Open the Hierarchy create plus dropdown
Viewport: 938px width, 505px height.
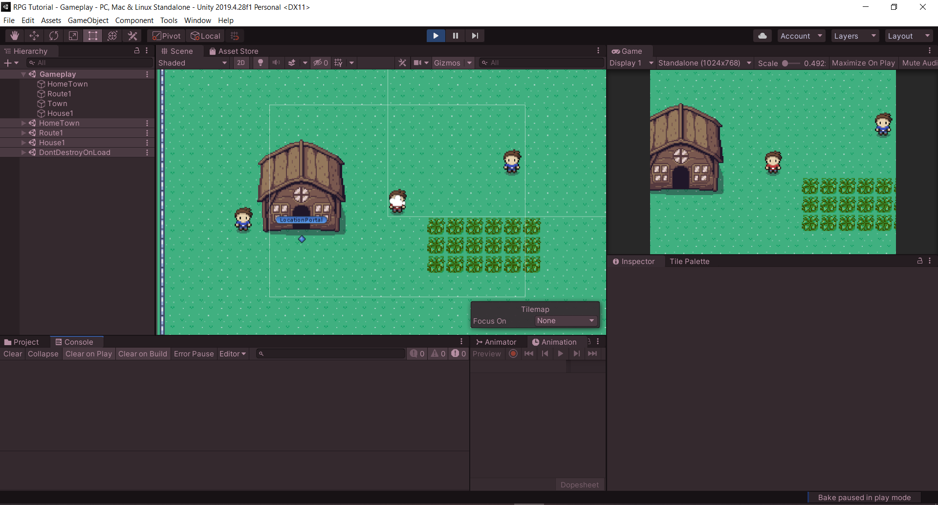[x=11, y=63]
